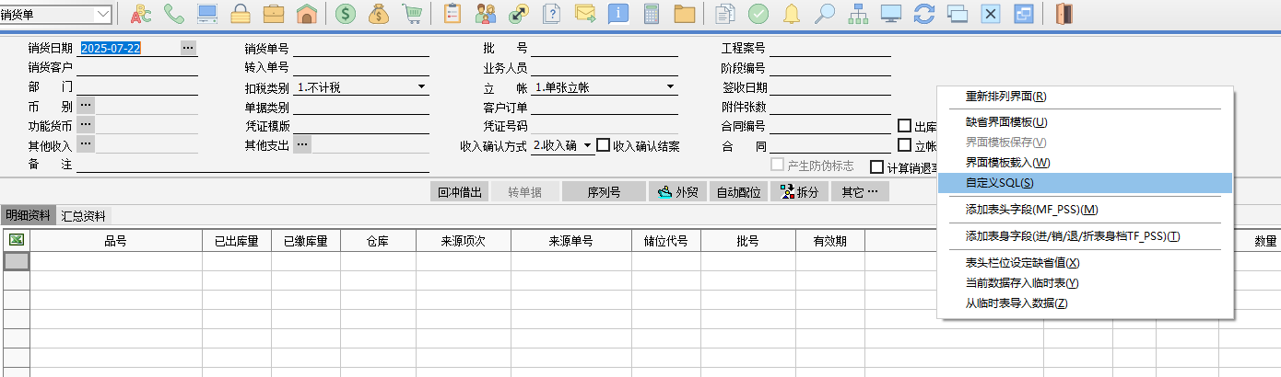
Task: Switch to the 汇总资料 tab
Action: click(84, 216)
